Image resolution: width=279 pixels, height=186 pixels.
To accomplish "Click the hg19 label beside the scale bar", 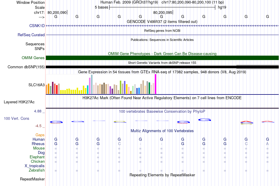I will pos(222,7).
